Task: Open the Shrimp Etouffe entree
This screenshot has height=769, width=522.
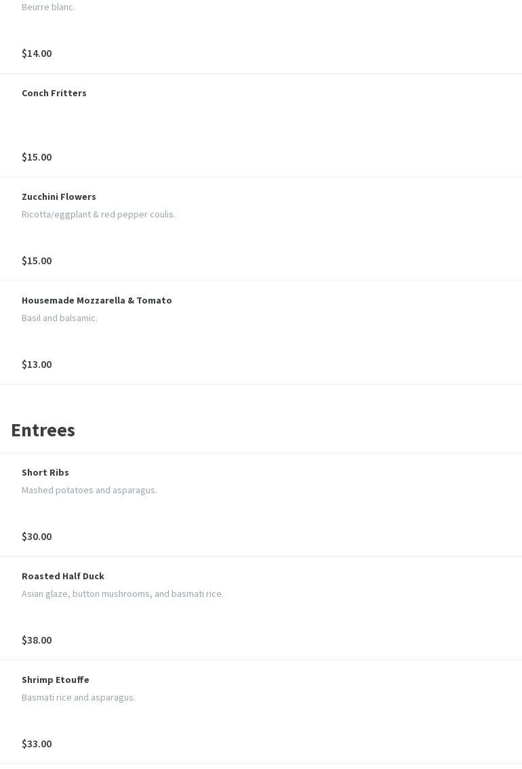Action: tap(56, 680)
